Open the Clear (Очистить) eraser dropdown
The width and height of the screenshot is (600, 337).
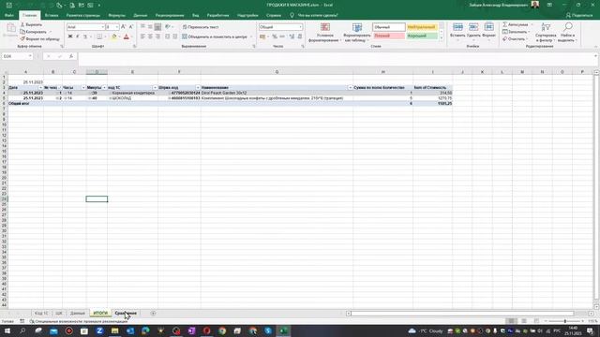click(515, 39)
